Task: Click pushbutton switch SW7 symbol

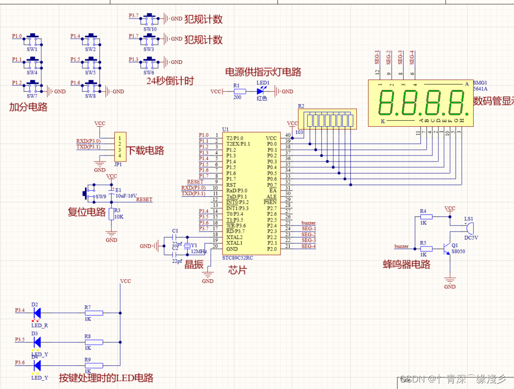Action: point(32,86)
